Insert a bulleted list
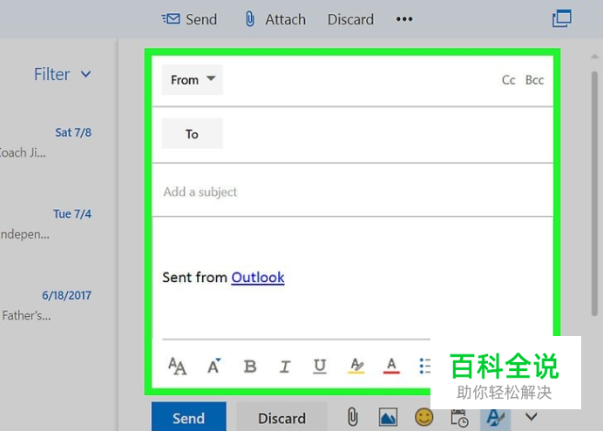 point(424,366)
